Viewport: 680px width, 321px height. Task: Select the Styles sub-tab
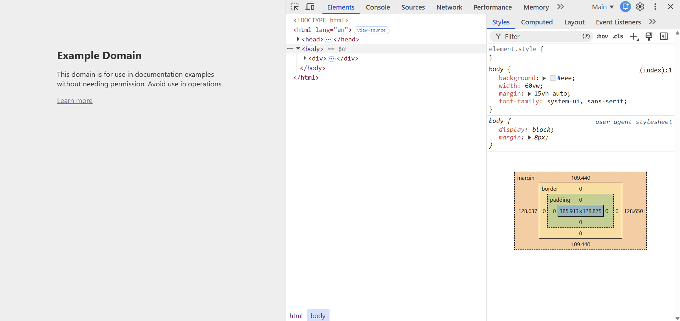coord(501,22)
